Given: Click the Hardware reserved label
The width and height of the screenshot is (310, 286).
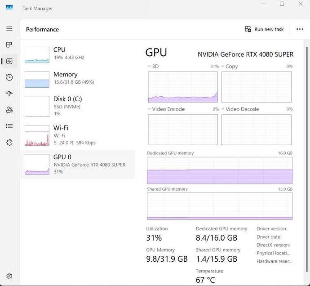Looking at the screenshot, I should (275, 261).
